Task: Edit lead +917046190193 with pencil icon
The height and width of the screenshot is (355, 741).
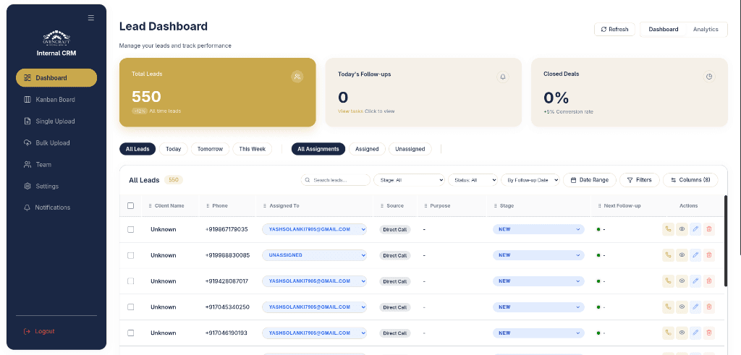Action: 695,333
